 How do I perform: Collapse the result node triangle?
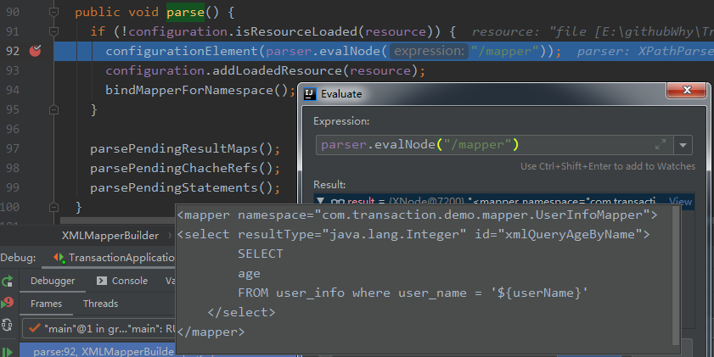point(321,201)
